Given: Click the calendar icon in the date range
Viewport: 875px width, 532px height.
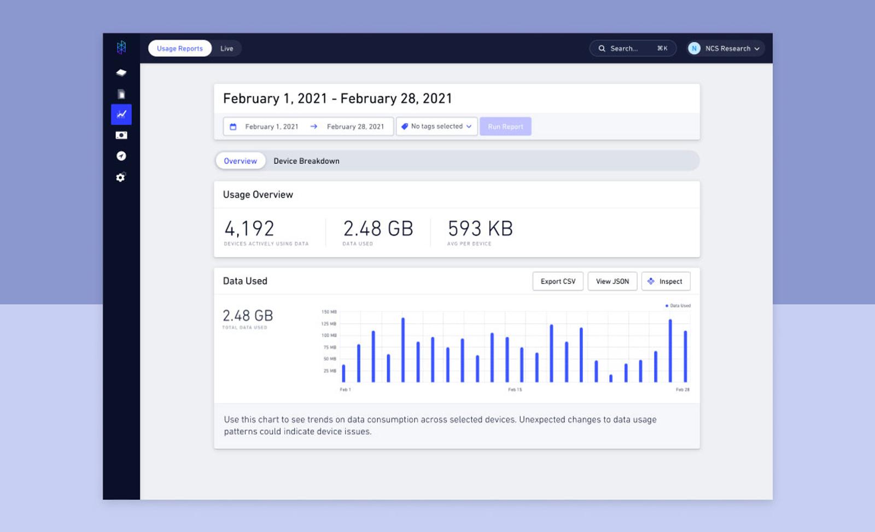Looking at the screenshot, I should point(233,126).
